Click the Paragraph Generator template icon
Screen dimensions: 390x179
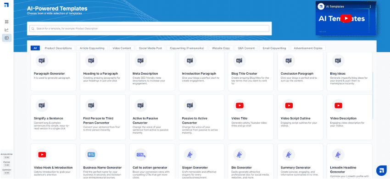click(x=42, y=60)
